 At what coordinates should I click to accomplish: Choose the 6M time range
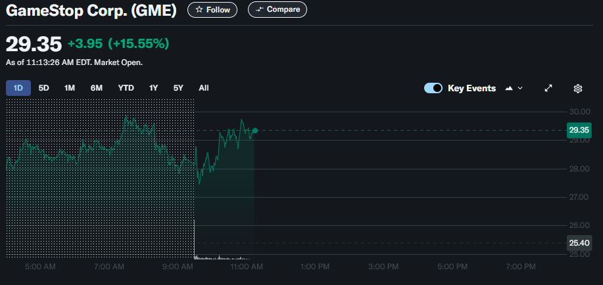(97, 88)
